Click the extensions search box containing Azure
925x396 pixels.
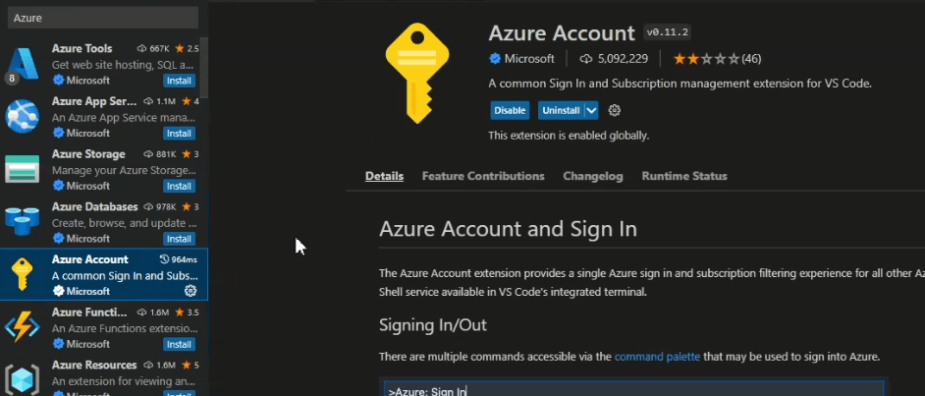click(103, 18)
